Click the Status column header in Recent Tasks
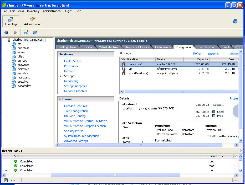This screenshot has height=185, width=245. (110, 156)
